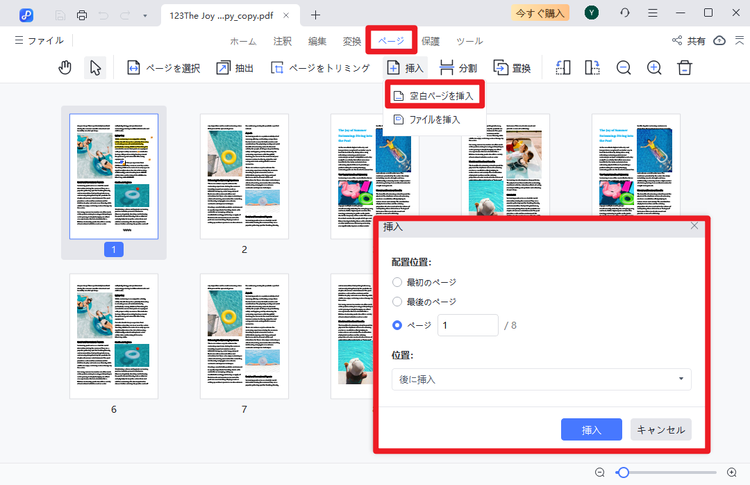750x485 pixels.
Task: Select the 最後のページ radio option
Action: tap(397, 302)
